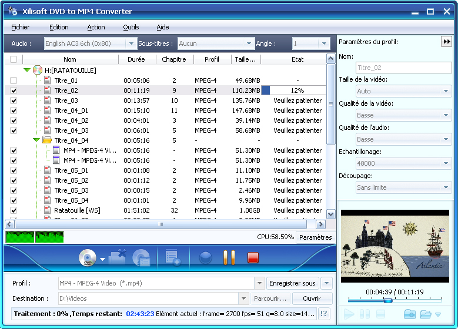Click the disc info icon in toolbar
Viewport: 458px width, 329px height.
click(x=141, y=258)
